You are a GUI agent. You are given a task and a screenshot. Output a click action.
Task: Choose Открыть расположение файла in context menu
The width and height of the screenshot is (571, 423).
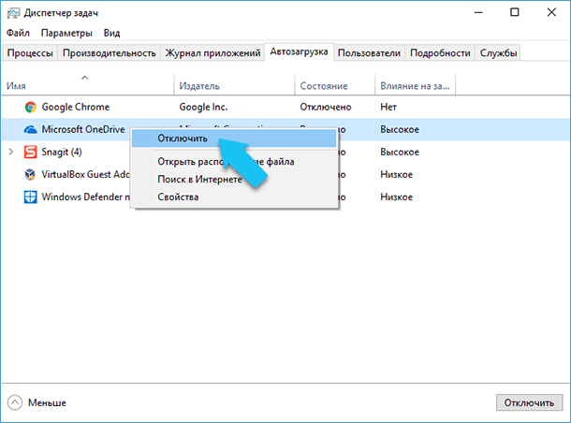pos(234,162)
